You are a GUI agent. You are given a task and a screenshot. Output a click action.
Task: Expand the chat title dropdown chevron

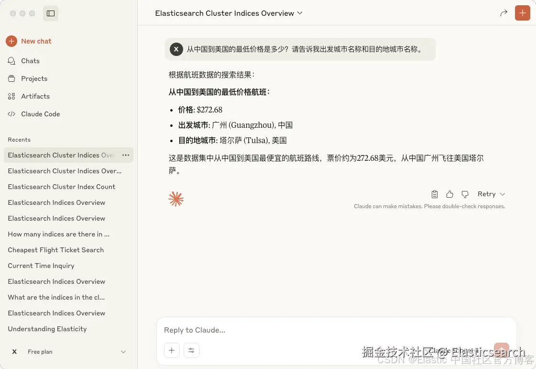tap(300, 13)
